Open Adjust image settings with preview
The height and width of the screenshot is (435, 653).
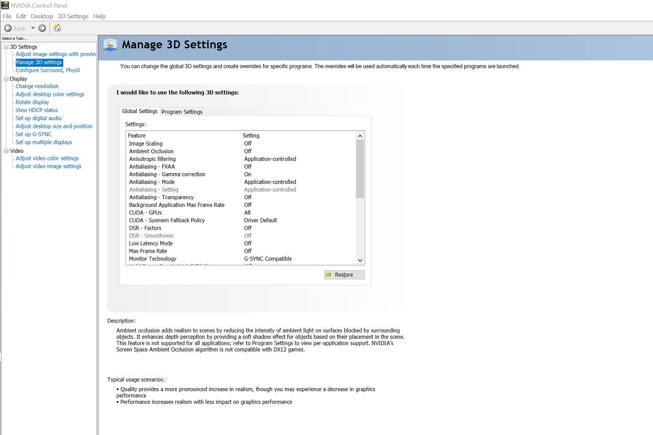click(56, 54)
